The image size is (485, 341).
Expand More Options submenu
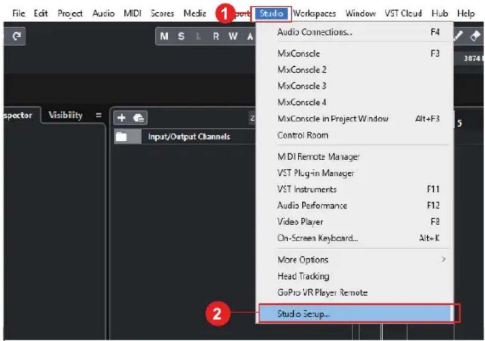click(355, 260)
